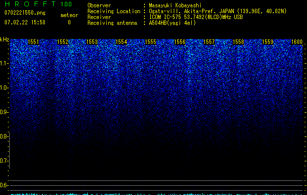Image resolution: width=307 pixels, height=195 pixels.
Task: Click the 1553 time marker
Action: pyautogui.click(x=92, y=42)
